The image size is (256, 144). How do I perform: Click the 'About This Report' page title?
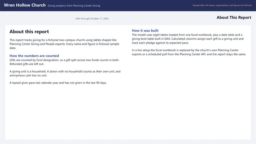234,18
